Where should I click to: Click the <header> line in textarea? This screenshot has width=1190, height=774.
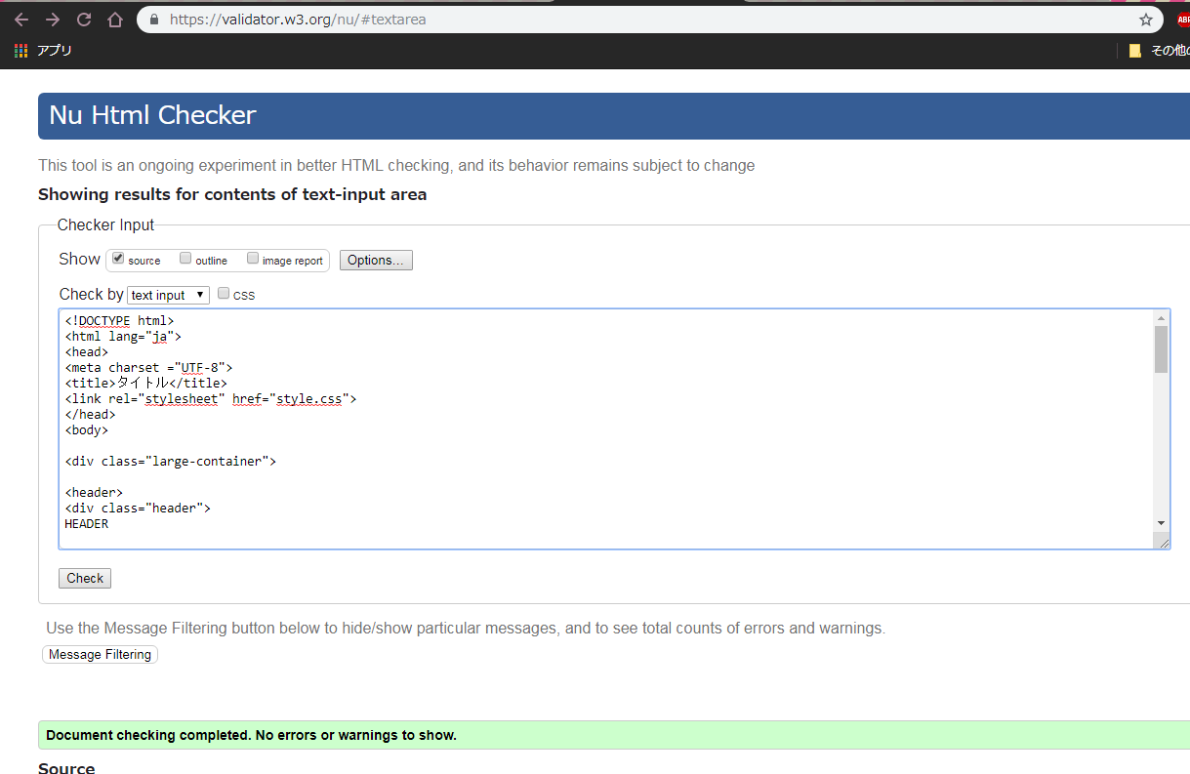pos(94,492)
